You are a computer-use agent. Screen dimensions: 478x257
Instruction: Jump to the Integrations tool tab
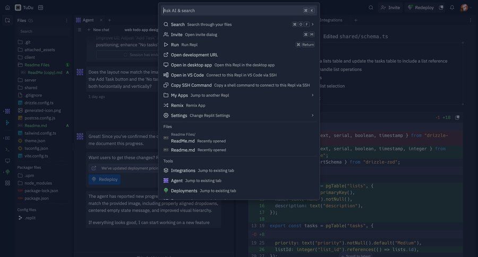point(239,170)
